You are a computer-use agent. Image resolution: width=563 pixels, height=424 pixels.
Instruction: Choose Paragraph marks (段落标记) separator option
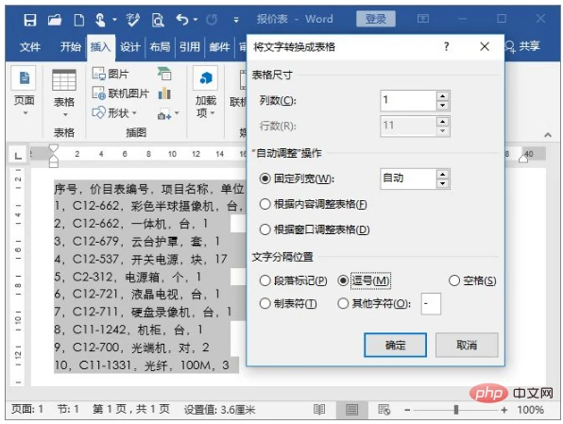click(265, 280)
